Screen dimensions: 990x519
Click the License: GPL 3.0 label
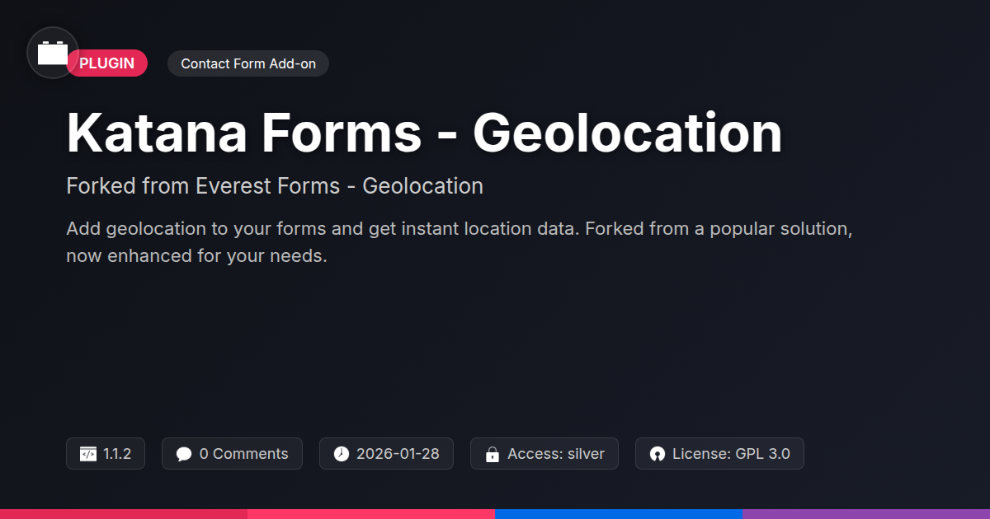[731, 454]
